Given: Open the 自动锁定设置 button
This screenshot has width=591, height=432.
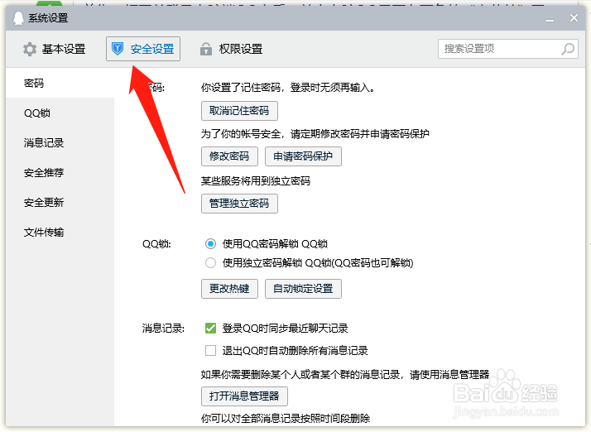Looking at the screenshot, I should point(303,289).
